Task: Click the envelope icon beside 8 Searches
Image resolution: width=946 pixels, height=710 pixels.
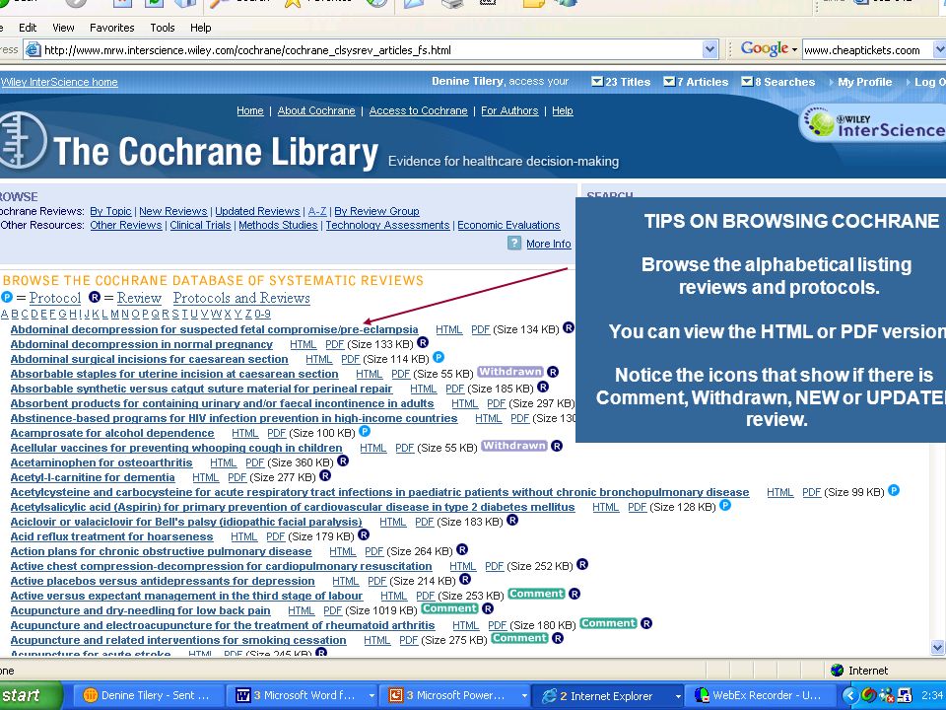Action: [x=747, y=82]
